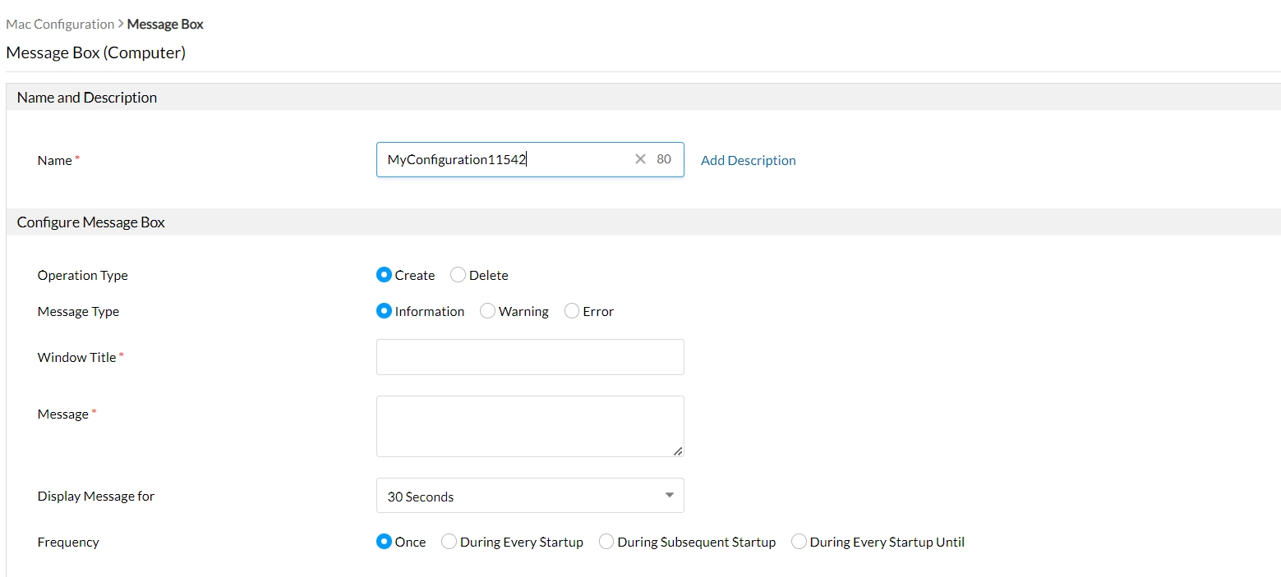Open the 30 Seconds duration dropdown
Image resolution: width=1281 pixels, height=577 pixels.
click(x=530, y=496)
